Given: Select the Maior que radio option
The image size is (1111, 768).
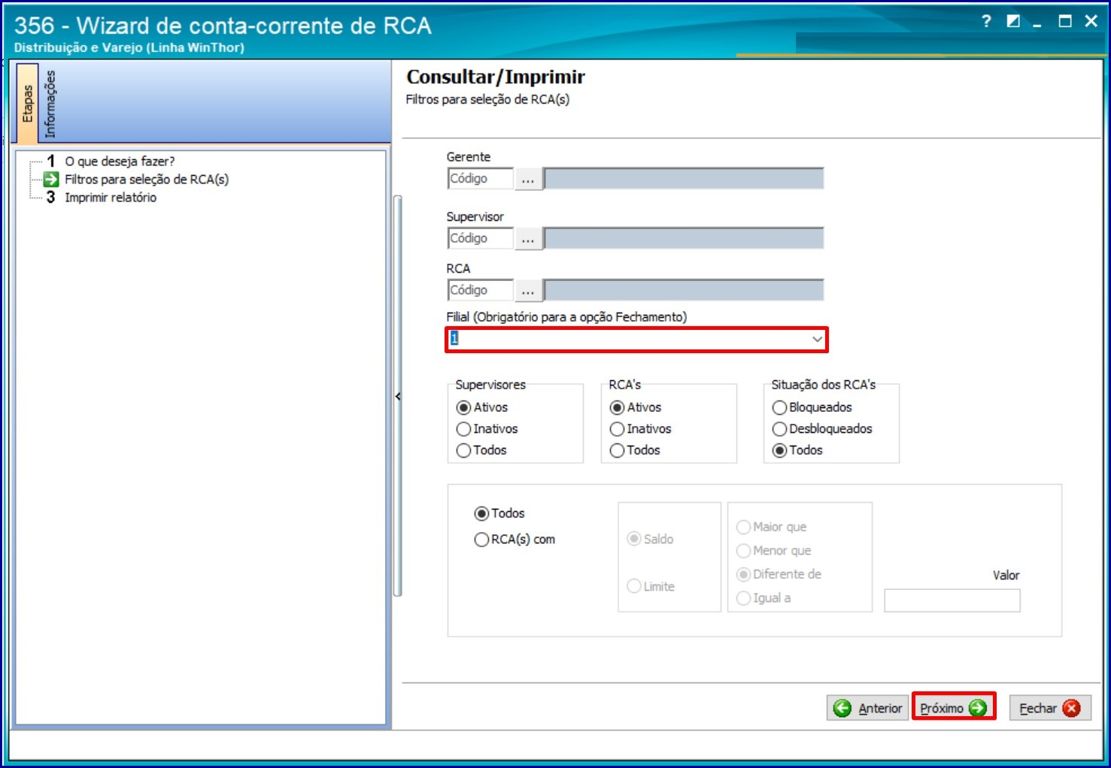Looking at the screenshot, I should 743,527.
